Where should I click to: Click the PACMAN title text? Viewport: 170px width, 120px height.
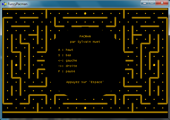85,37
